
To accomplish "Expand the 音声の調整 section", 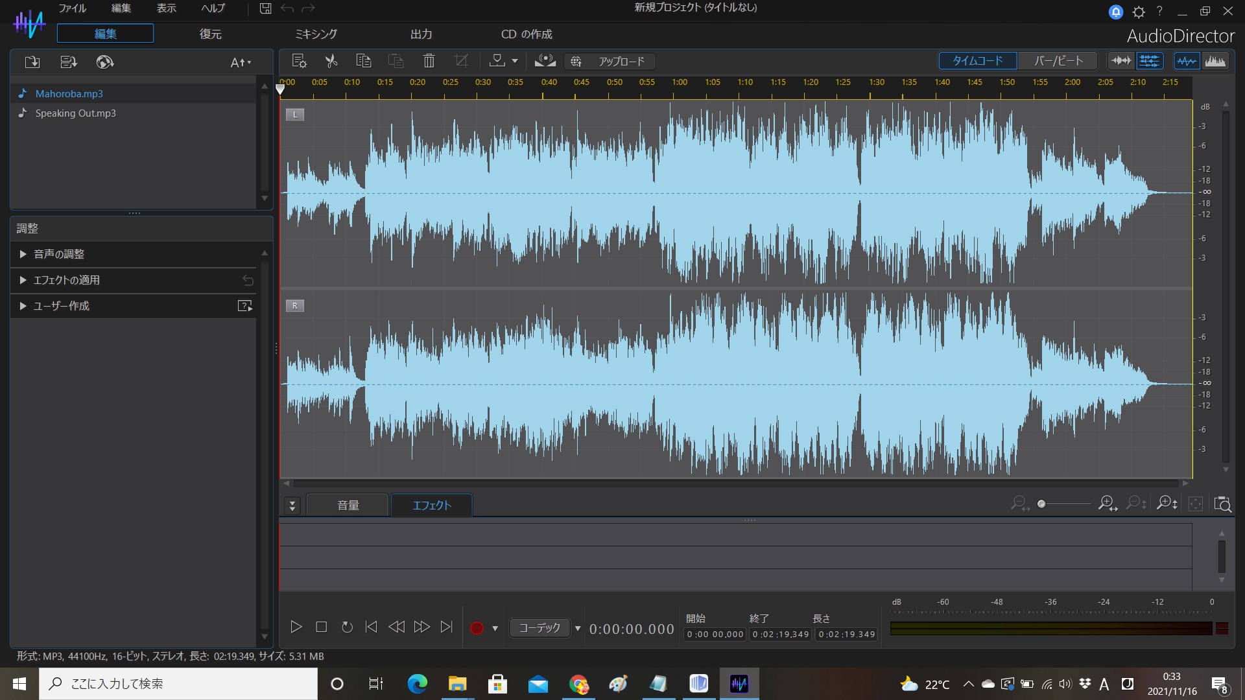I will pyautogui.click(x=59, y=254).
